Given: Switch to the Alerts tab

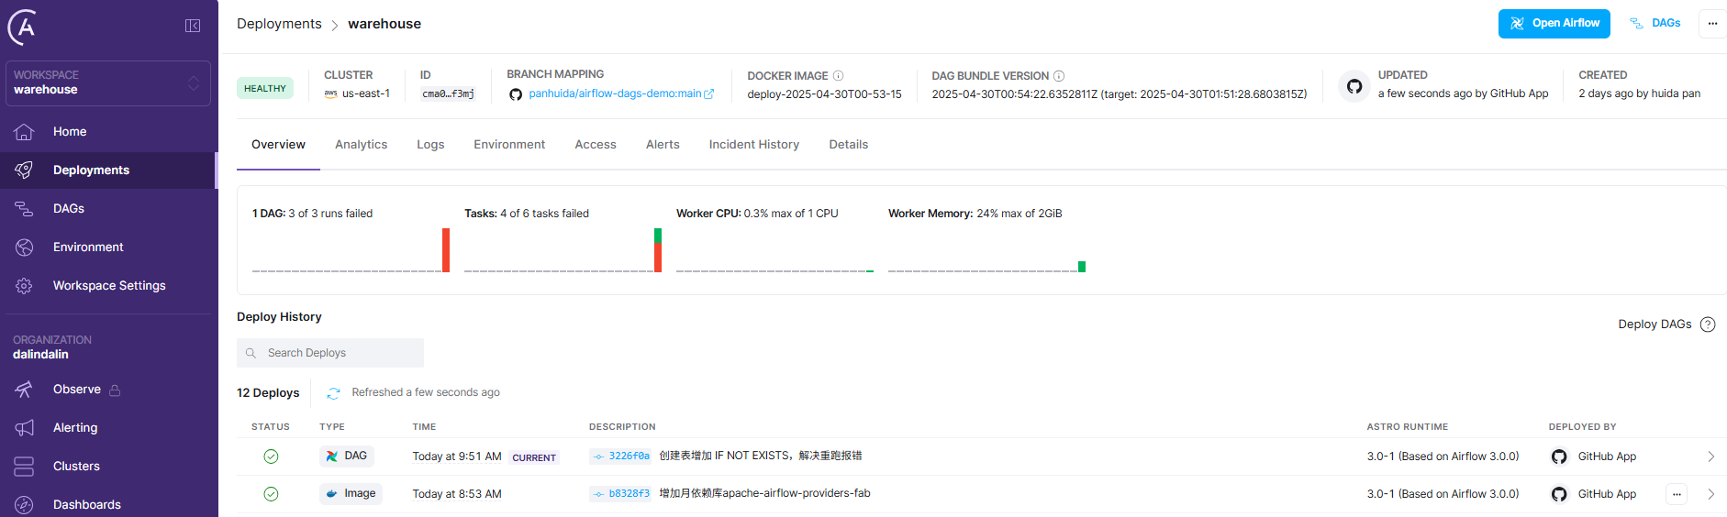Looking at the screenshot, I should (663, 145).
